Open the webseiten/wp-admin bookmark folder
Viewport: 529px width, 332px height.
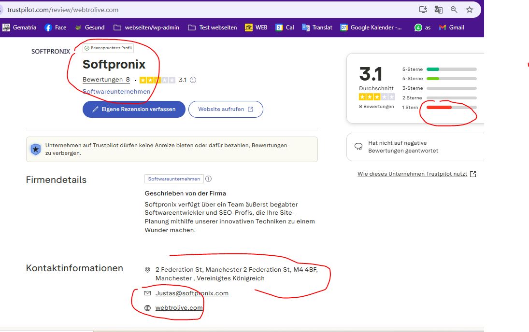point(146,28)
